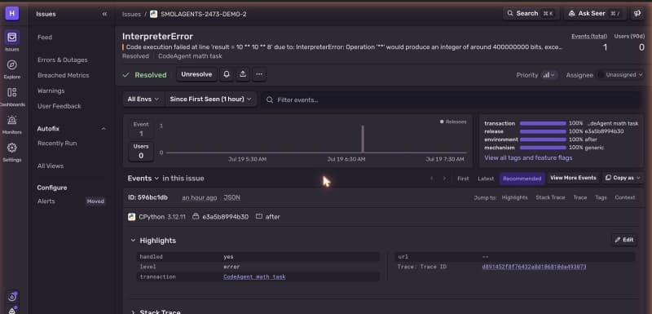
Task: Click the release package icon near e3a5b8994b30
Action: (x=196, y=217)
